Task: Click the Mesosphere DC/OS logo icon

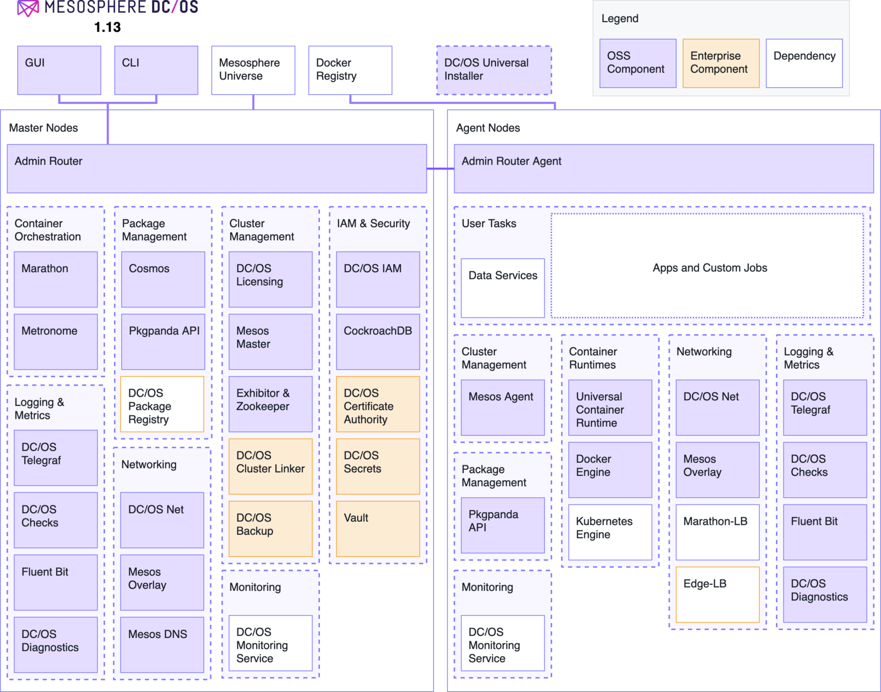Action: 28,8
